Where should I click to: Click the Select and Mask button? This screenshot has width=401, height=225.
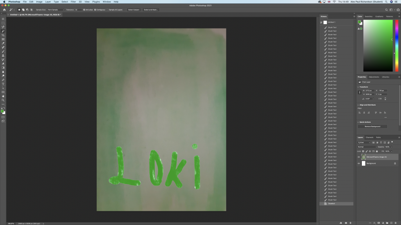(x=151, y=10)
